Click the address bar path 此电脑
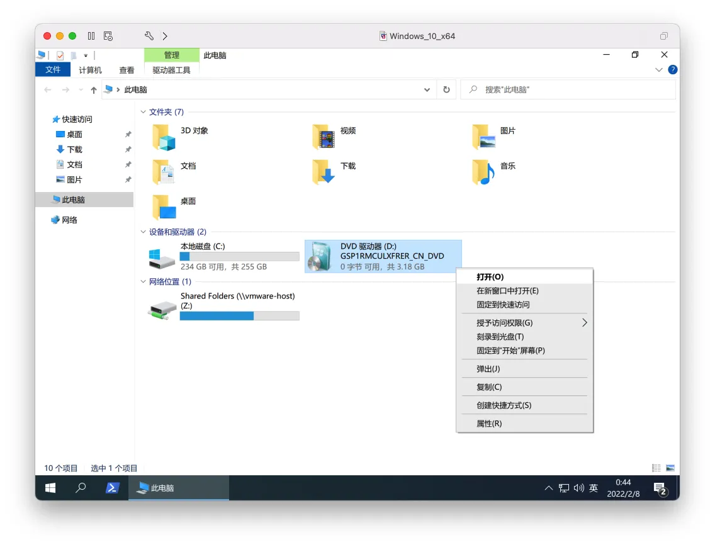The image size is (715, 547). [x=135, y=90]
